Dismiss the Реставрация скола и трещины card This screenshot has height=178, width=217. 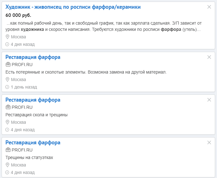click(x=209, y=100)
